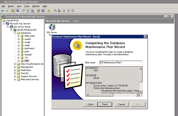Image resolution: width=178 pixels, height=116 pixels.
Task: Expand the Replication folder node
Action: 15,70
